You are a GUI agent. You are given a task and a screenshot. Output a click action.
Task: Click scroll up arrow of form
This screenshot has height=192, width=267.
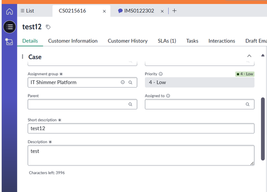tap(263, 55)
